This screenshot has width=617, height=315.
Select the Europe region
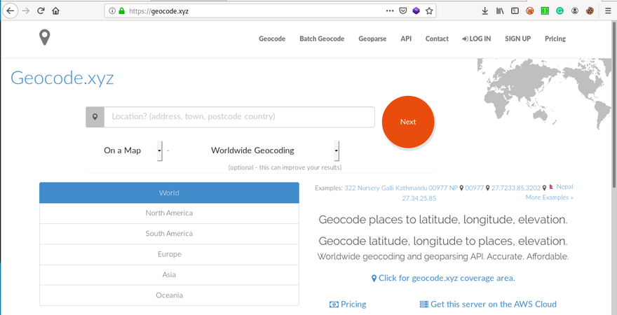169,254
